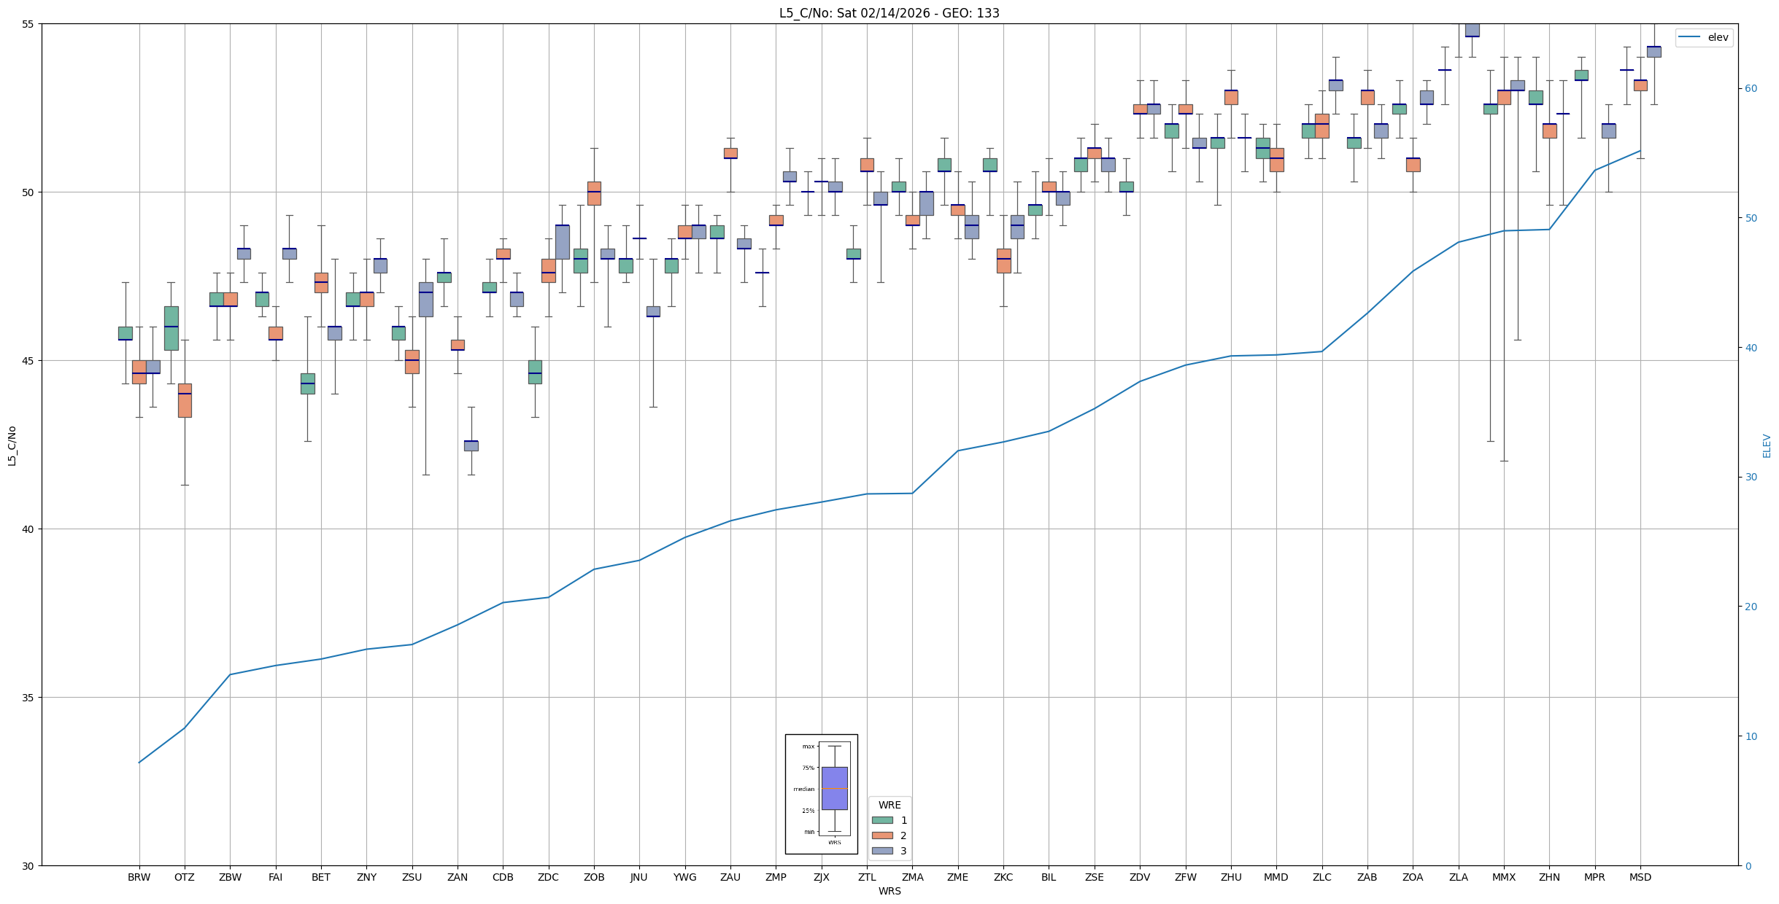Click the WRE legend title
Viewport: 1779px width, 904px height.
[889, 805]
